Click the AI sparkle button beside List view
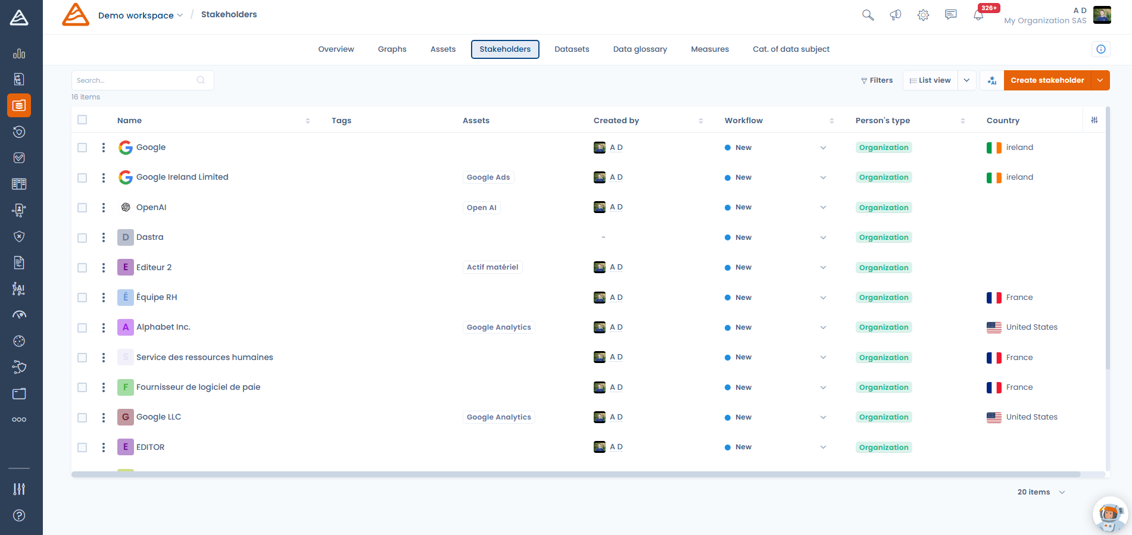 991,80
